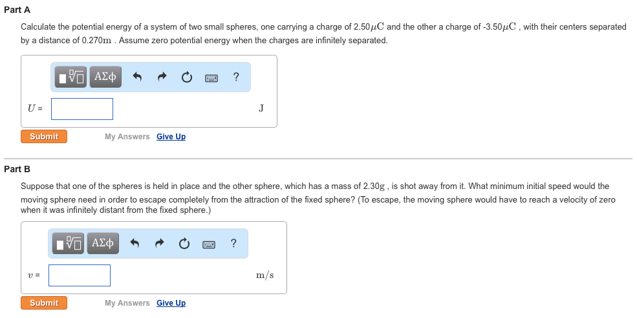Click the v = answer input box
This screenshot has height=318, width=637.
[x=80, y=275]
